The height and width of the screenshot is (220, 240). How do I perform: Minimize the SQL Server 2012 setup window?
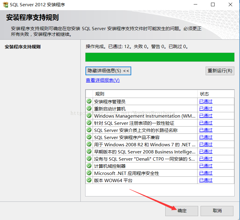pos(195,4)
